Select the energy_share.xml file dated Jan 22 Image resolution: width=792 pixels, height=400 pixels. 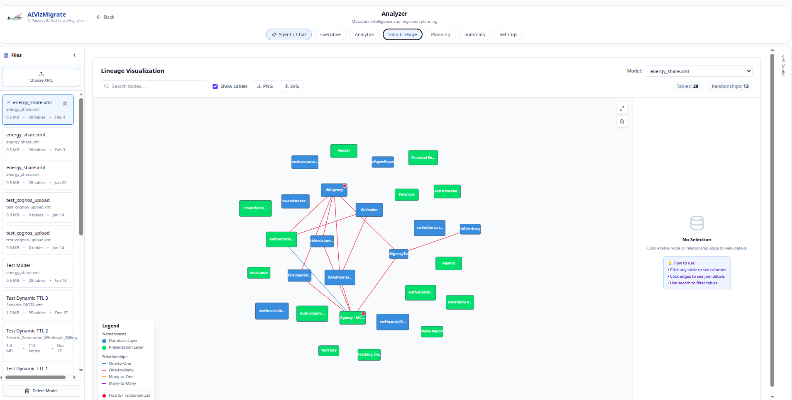[x=38, y=175]
